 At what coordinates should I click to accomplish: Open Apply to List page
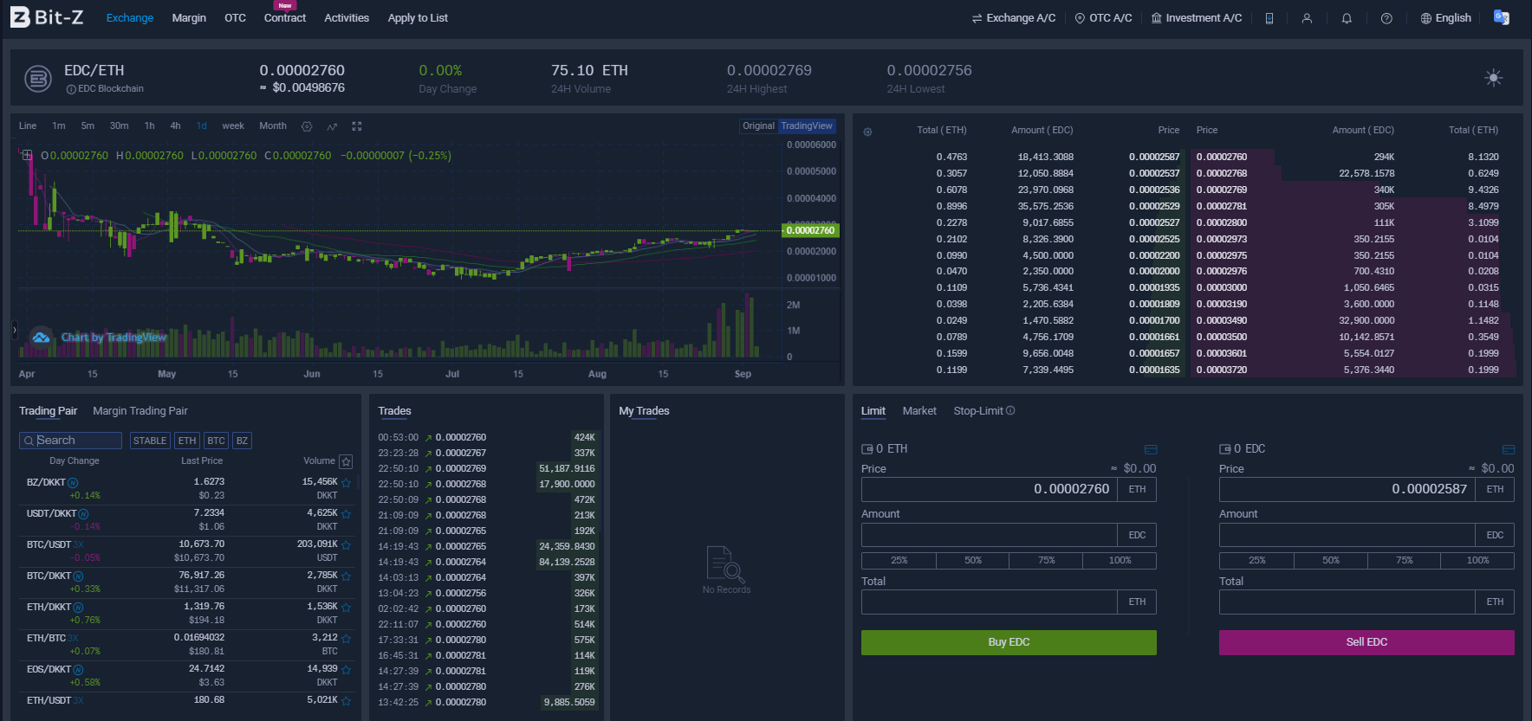point(418,18)
